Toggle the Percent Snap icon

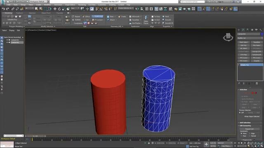(x=106, y=9)
